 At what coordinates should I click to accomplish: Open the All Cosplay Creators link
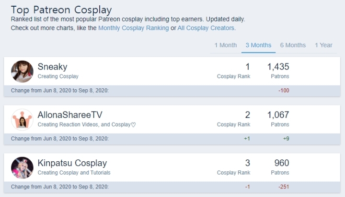coord(206,28)
